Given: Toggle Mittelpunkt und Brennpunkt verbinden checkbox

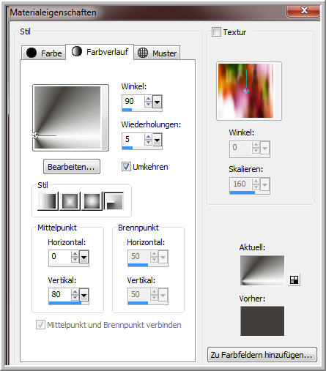Looking at the screenshot, I should [40, 325].
